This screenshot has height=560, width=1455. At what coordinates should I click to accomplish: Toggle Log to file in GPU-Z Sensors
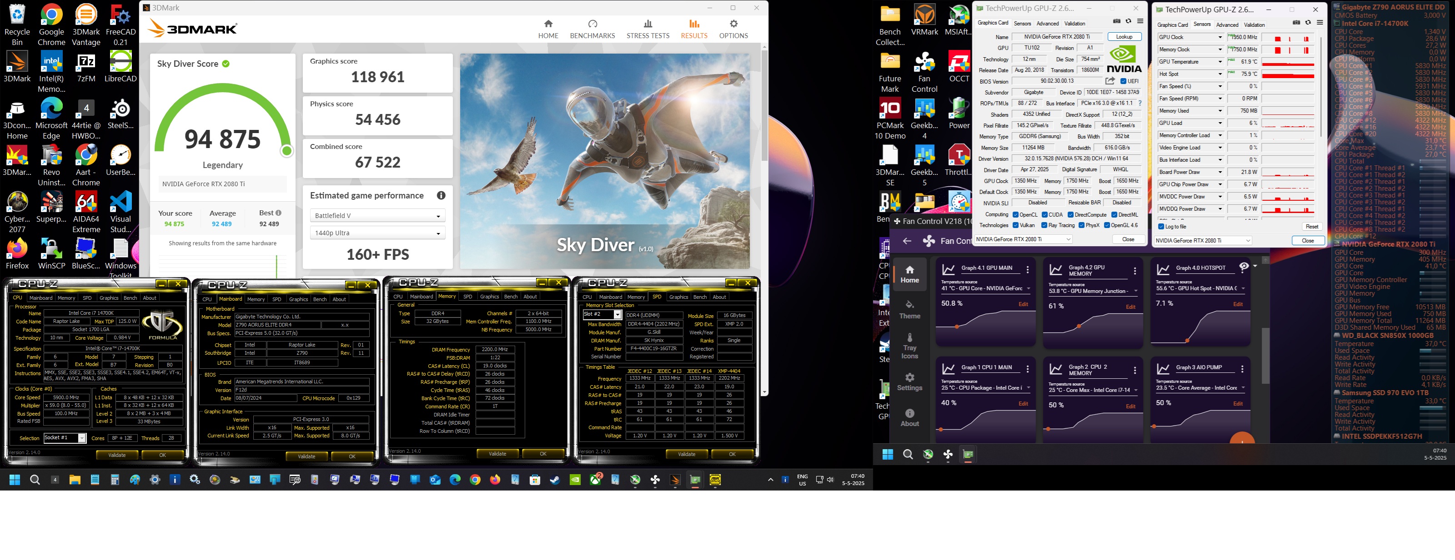tap(1161, 226)
